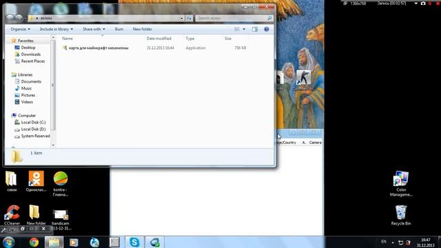Select New folder on desktop
Viewport: 441px width, 248px height.
click(36, 215)
